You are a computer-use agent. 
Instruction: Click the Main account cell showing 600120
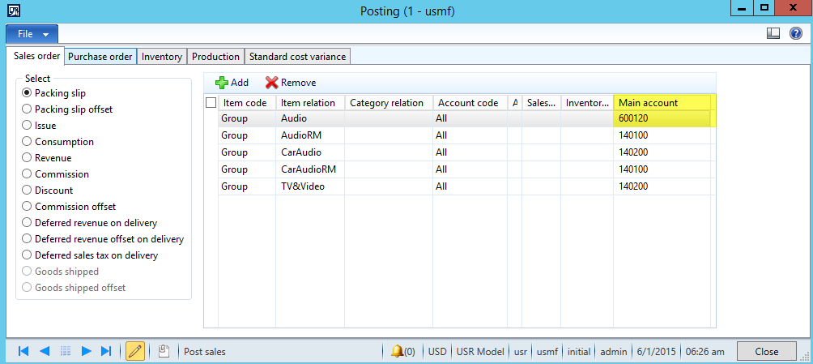[662, 118]
